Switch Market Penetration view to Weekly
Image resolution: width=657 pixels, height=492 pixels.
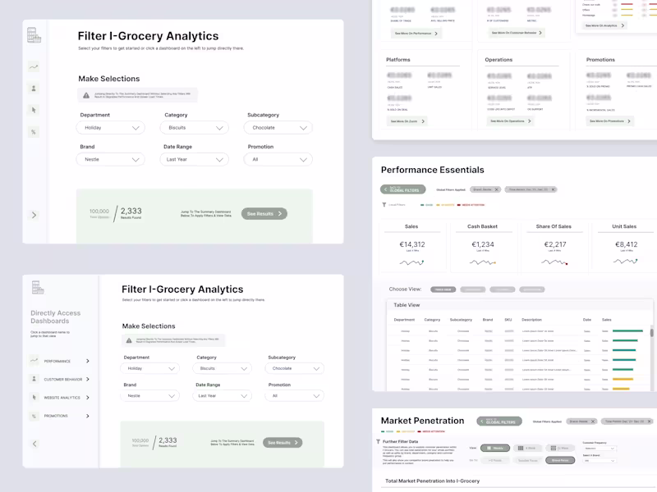[494, 447]
